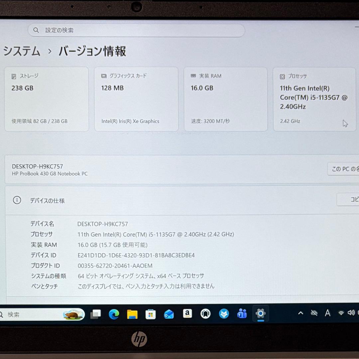Open the グラフィックス カード 128 MB card
359x359 pixels.
click(136, 99)
